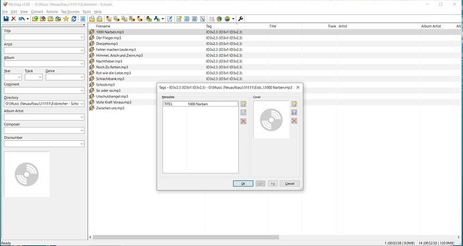The height and width of the screenshot is (246, 463).
Task: Expand the Album Artist field dropdown
Action: tap(81, 117)
